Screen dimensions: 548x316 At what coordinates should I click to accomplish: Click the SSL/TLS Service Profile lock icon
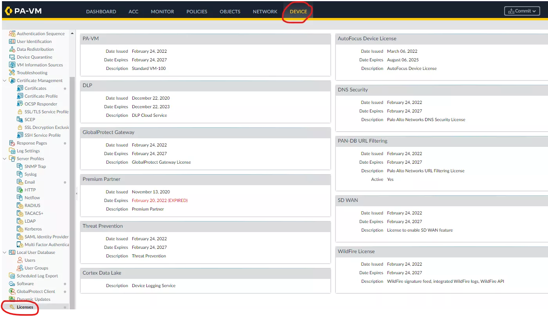click(20, 112)
